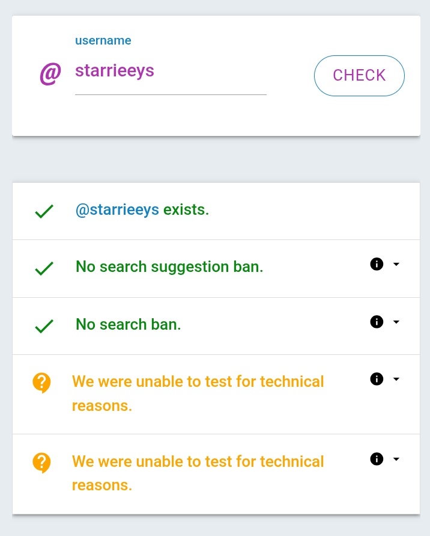
Task: Click the bottom orange question mark icon
Action: point(41,463)
